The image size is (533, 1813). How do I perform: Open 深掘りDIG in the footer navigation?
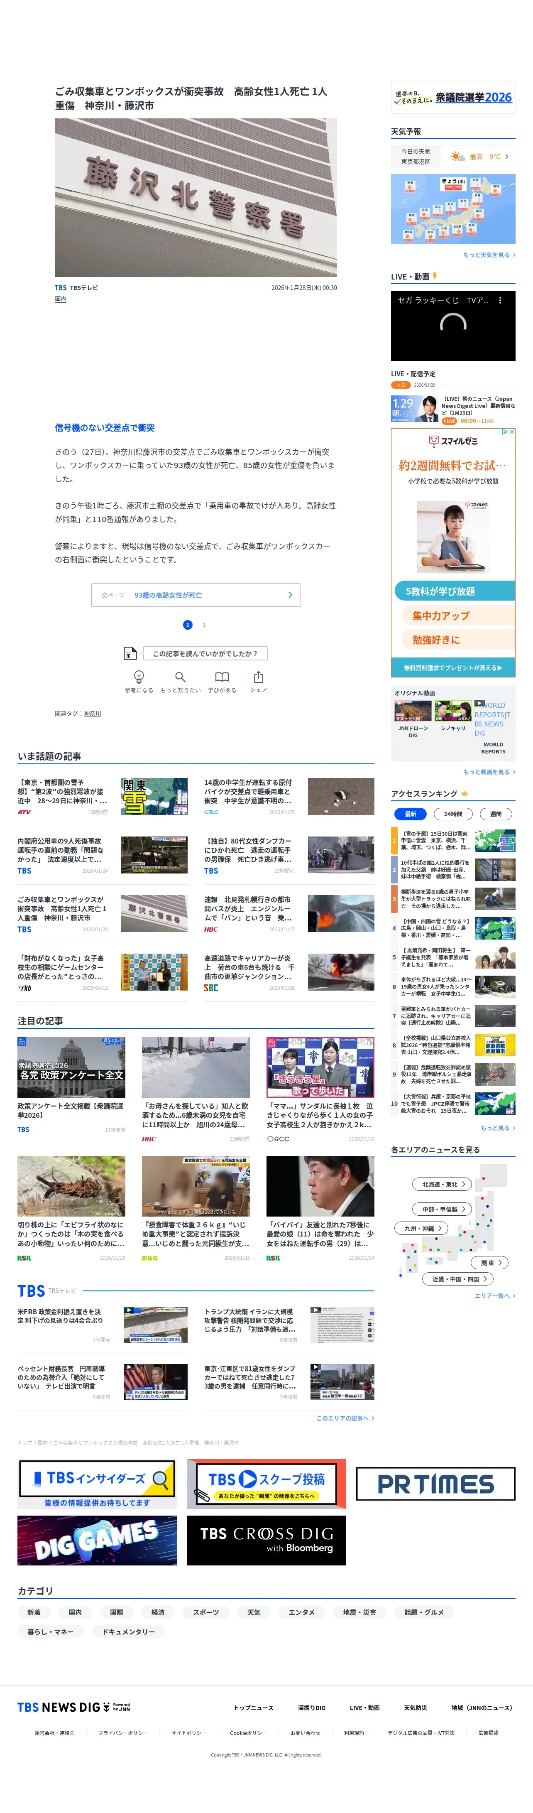click(311, 1708)
